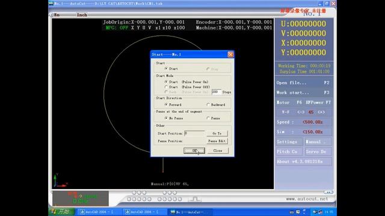Select the Stop radio button
385x216 pixels.
(208, 69)
